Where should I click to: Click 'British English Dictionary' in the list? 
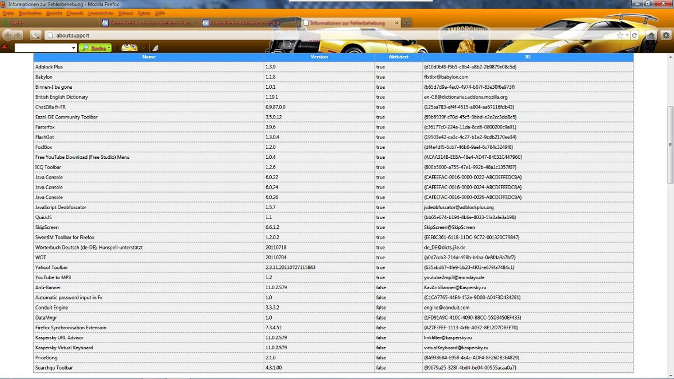[61, 97]
